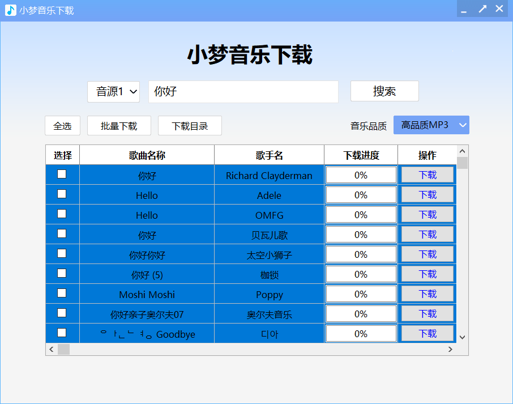Check the box for Richard Clayderman's 你好
Image resolution: width=513 pixels, height=404 pixels.
pyautogui.click(x=62, y=175)
